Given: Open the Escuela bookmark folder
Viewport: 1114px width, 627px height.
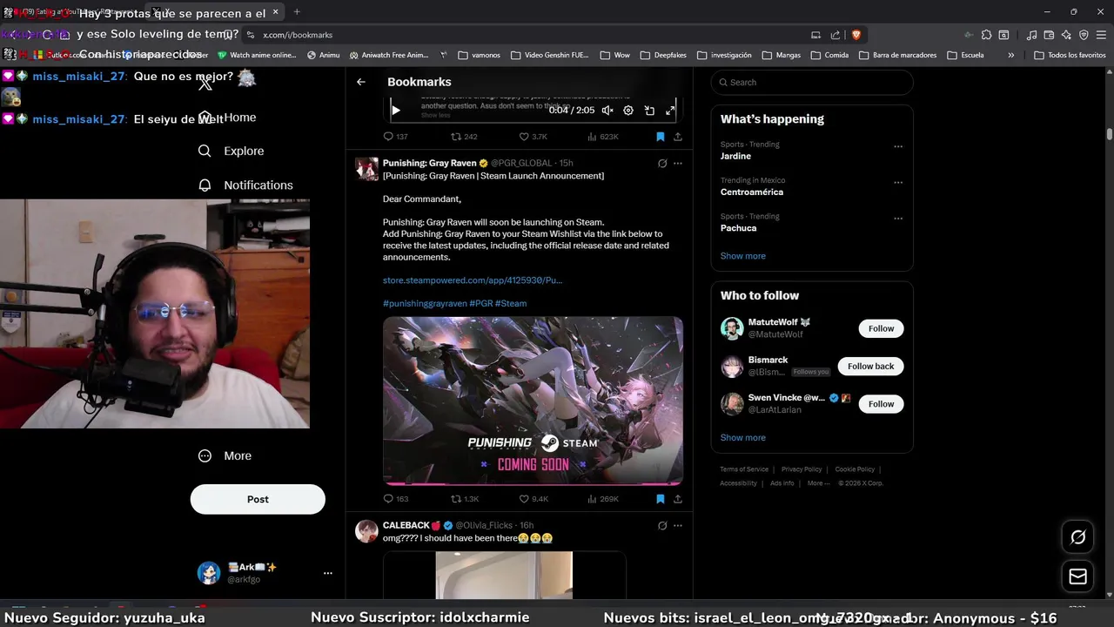Looking at the screenshot, I should pyautogui.click(x=965, y=55).
